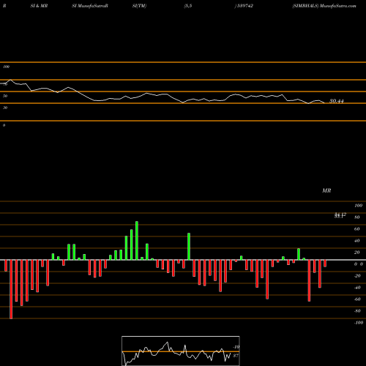Click the 539742 stock code text
The width and height of the screenshot is (366, 366).
coord(244,6)
